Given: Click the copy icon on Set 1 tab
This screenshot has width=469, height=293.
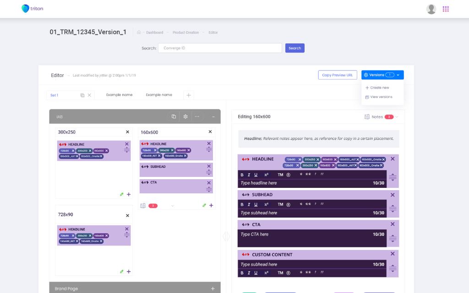Looking at the screenshot, I should click(82, 95).
